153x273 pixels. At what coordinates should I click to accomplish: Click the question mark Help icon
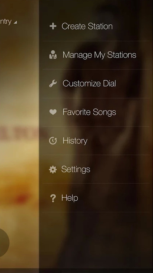pos(53,198)
